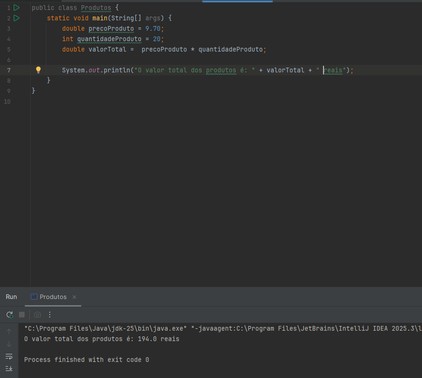Open the yellow light bulb quick-fix
The height and width of the screenshot is (378, 422).
pos(38,70)
